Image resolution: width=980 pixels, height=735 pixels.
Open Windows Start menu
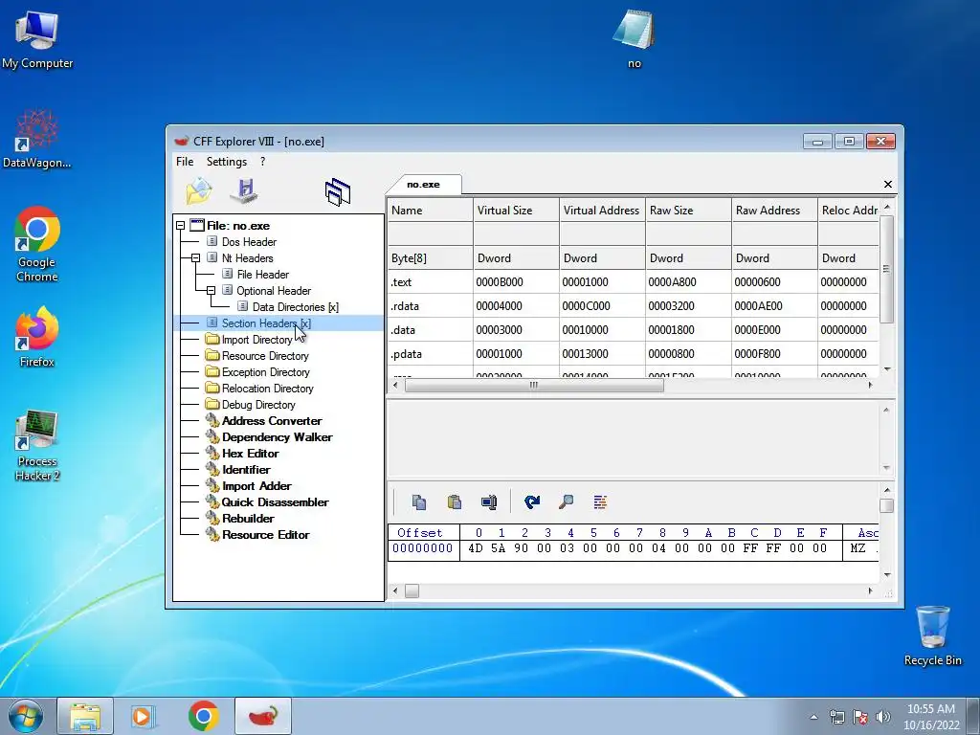26,716
